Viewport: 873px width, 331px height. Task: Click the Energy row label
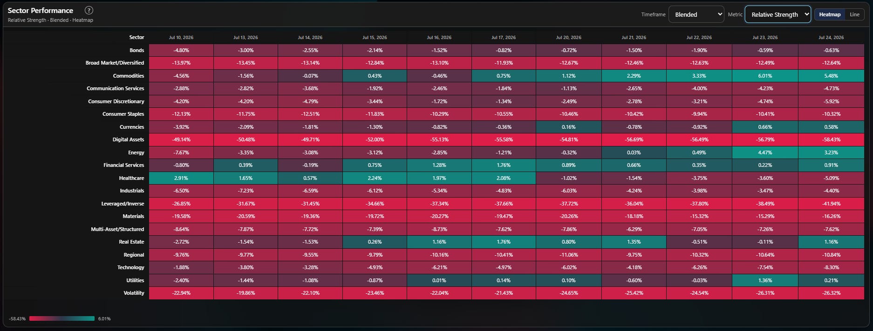pos(136,152)
